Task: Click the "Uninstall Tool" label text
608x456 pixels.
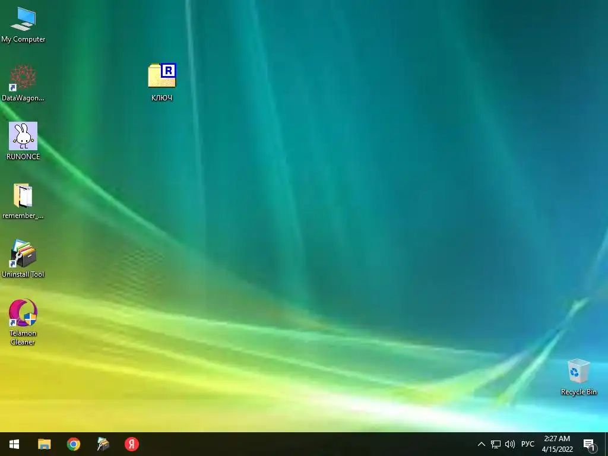Action: (23, 274)
